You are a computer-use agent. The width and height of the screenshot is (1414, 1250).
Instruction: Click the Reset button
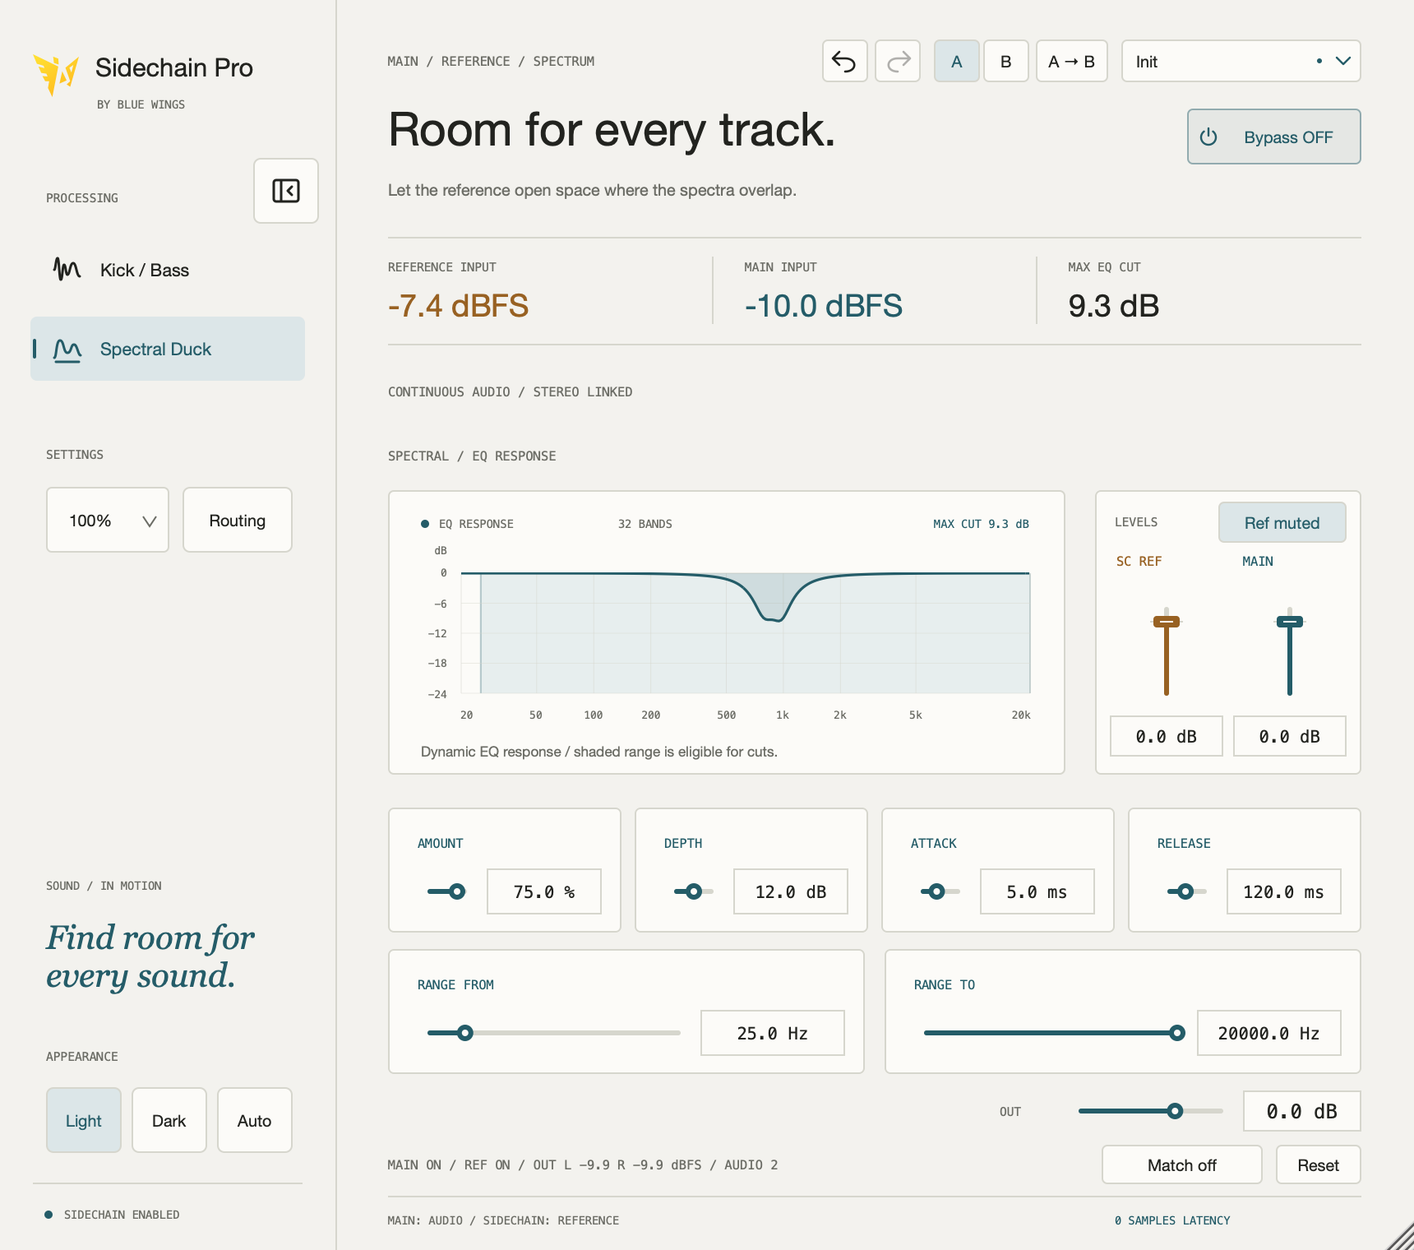coord(1319,1164)
